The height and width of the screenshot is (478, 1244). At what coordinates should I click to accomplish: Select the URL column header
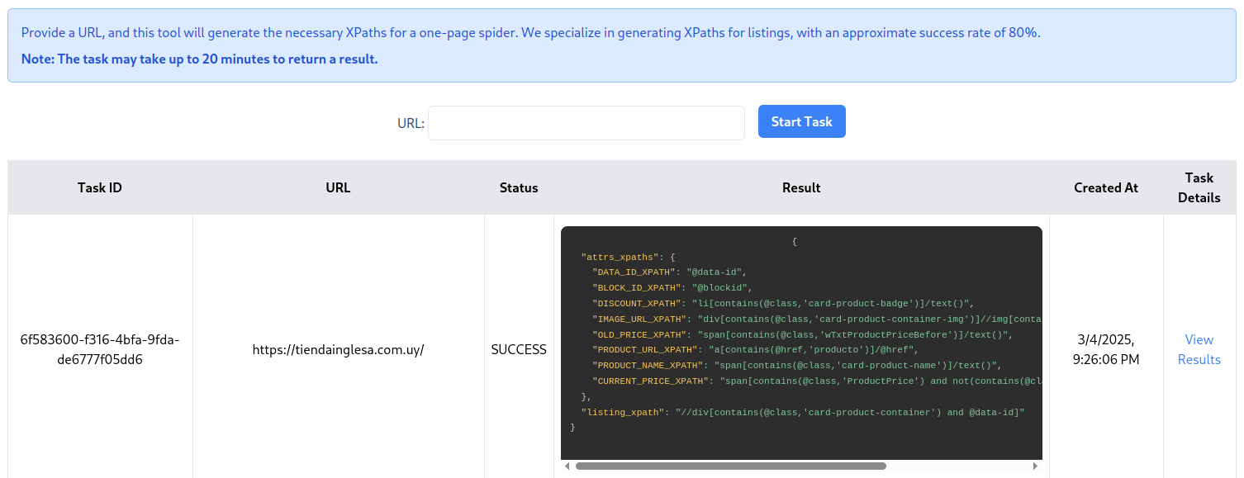pyautogui.click(x=337, y=187)
